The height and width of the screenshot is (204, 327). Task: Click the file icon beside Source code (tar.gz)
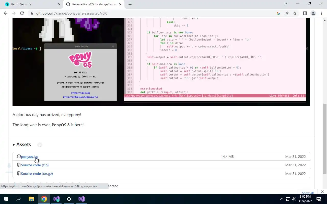click(19, 174)
